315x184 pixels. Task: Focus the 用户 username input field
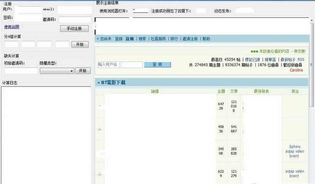30,9
